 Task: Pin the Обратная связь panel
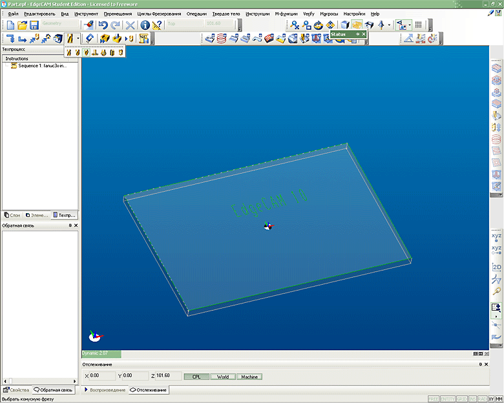coord(70,225)
